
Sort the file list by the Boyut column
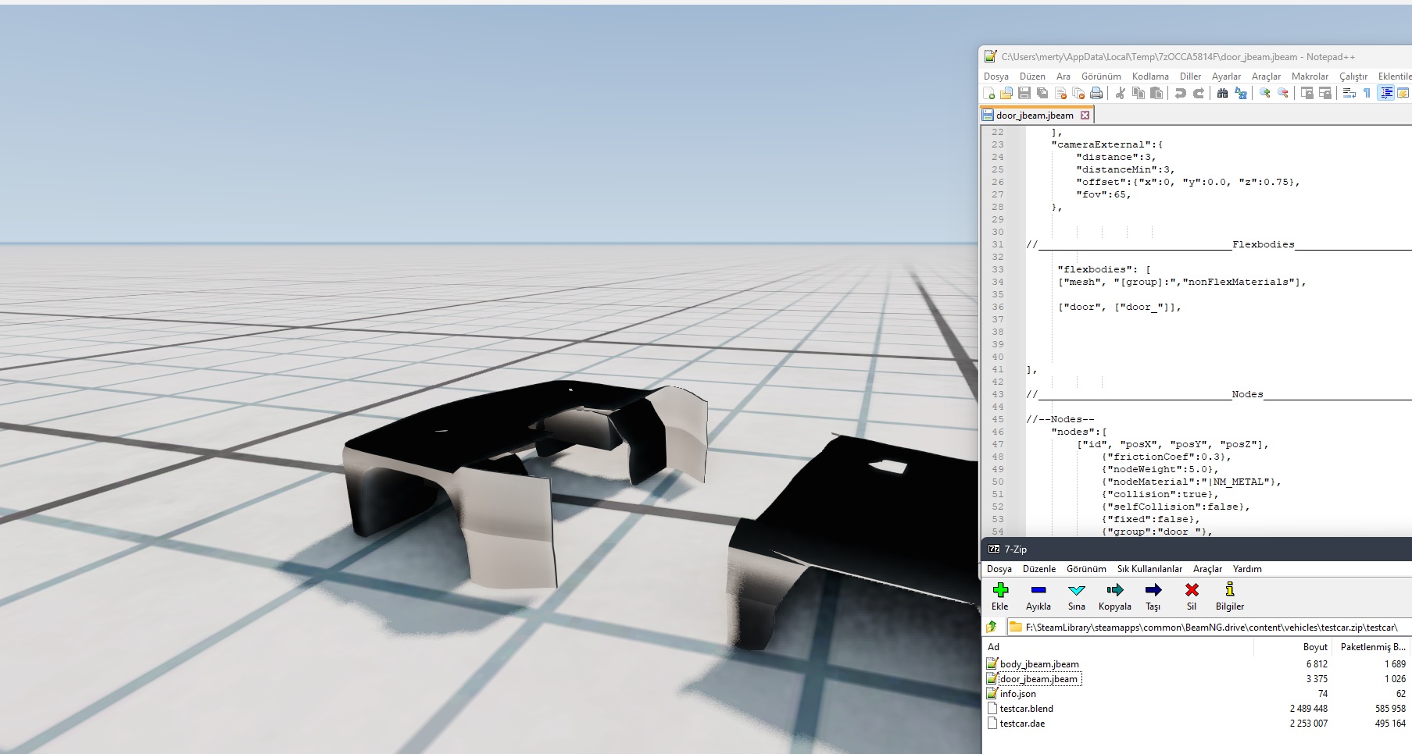click(1314, 647)
